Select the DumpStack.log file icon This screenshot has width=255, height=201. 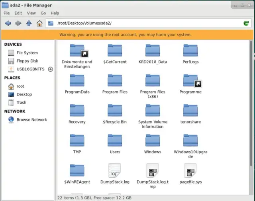[115, 170]
